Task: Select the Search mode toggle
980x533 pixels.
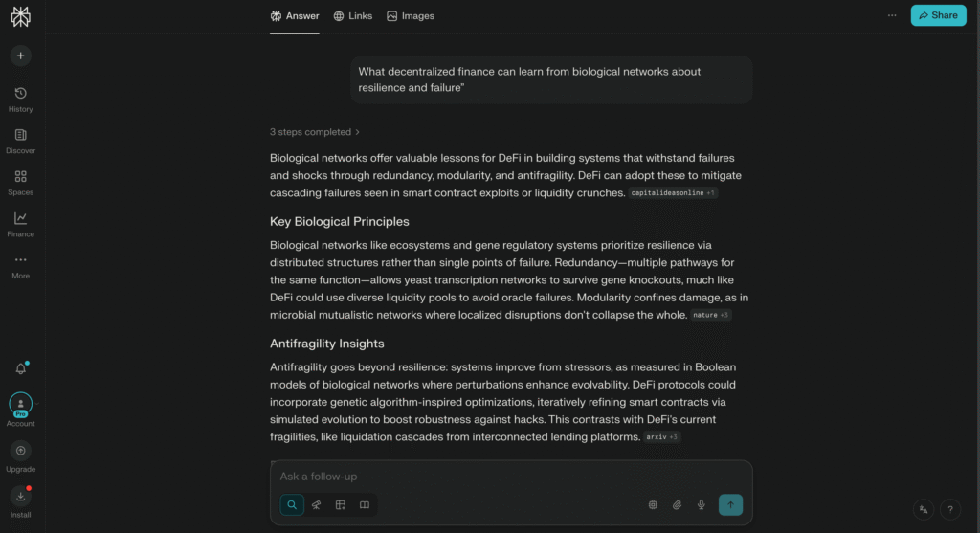Action: [x=292, y=505]
